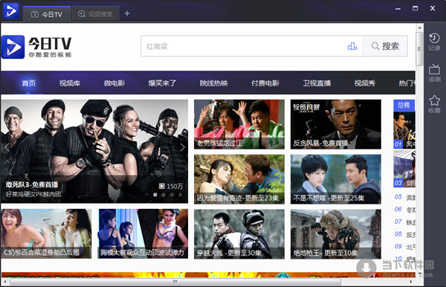Click the ranking chart icon in search box
The width and height of the screenshot is (446, 287).
[352, 46]
